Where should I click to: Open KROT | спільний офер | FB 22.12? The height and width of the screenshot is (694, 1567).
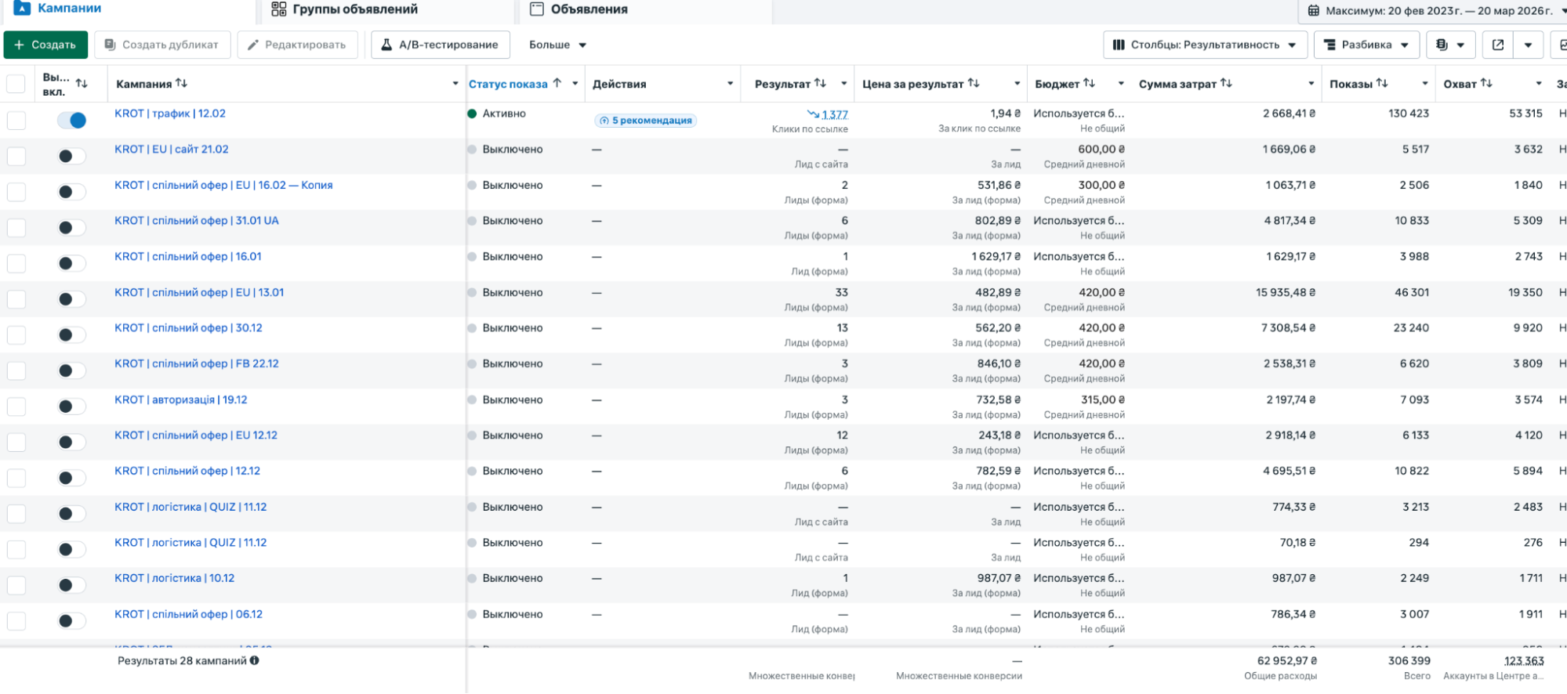tap(197, 363)
